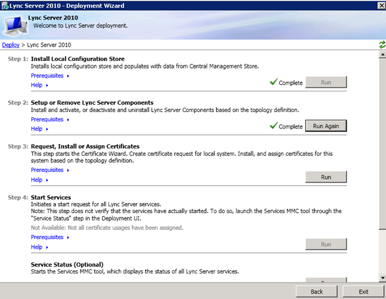This screenshot has height=299, width=386.
Task: Click disabled Run button for Step 1
Action: 326,82
